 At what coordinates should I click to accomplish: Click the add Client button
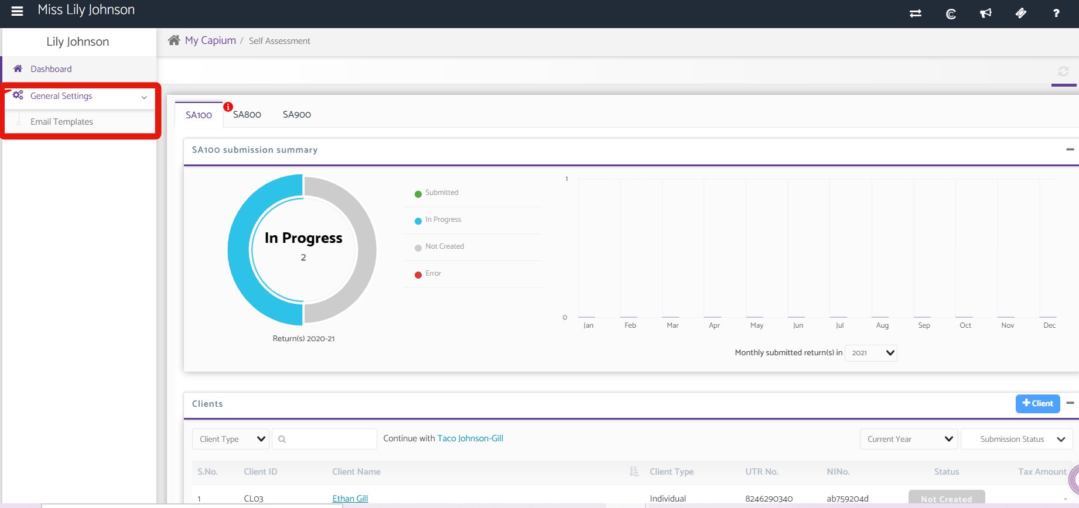pos(1037,403)
